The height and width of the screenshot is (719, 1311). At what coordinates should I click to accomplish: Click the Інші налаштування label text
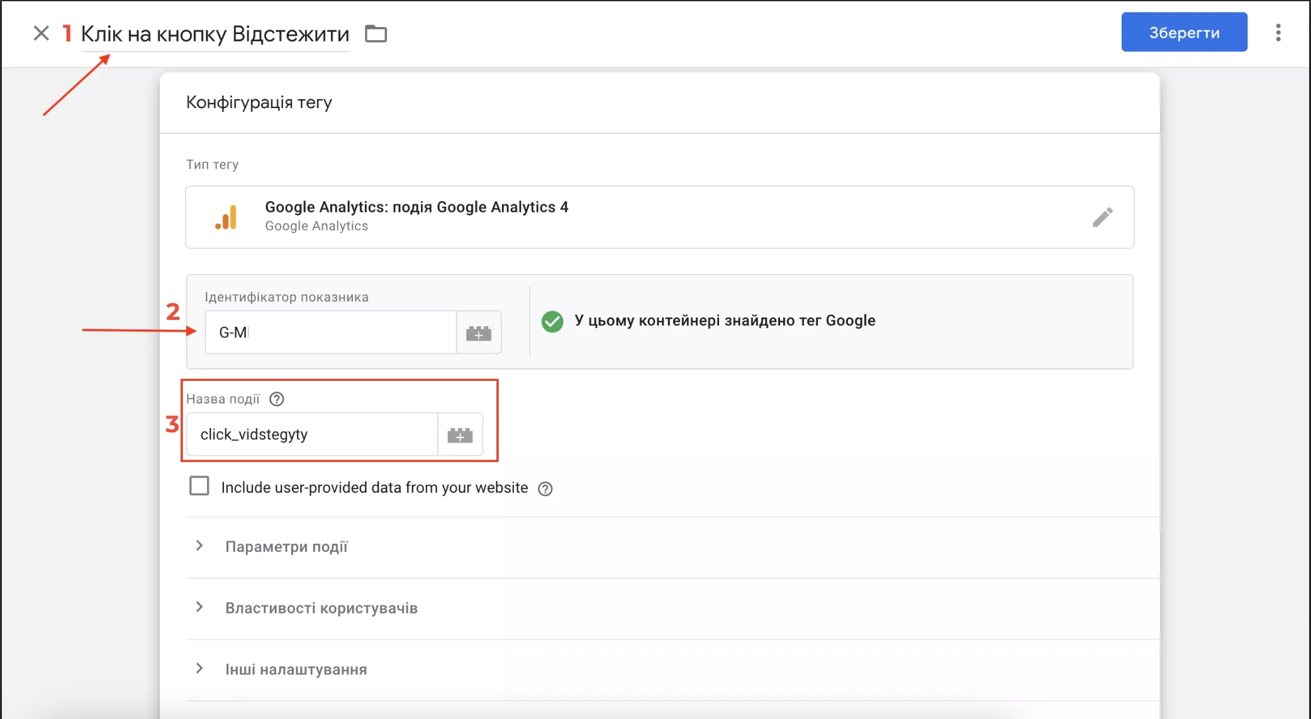click(x=296, y=669)
